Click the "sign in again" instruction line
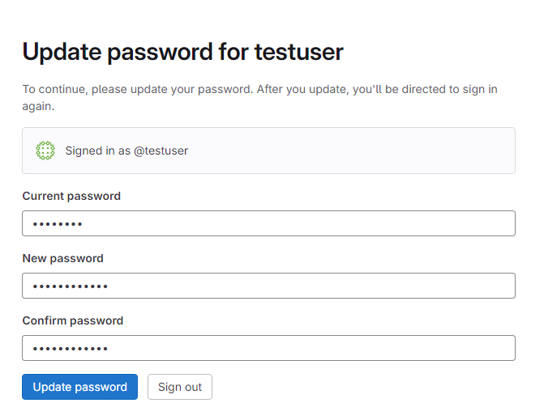The height and width of the screenshot is (420, 544). tap(38, 106)
